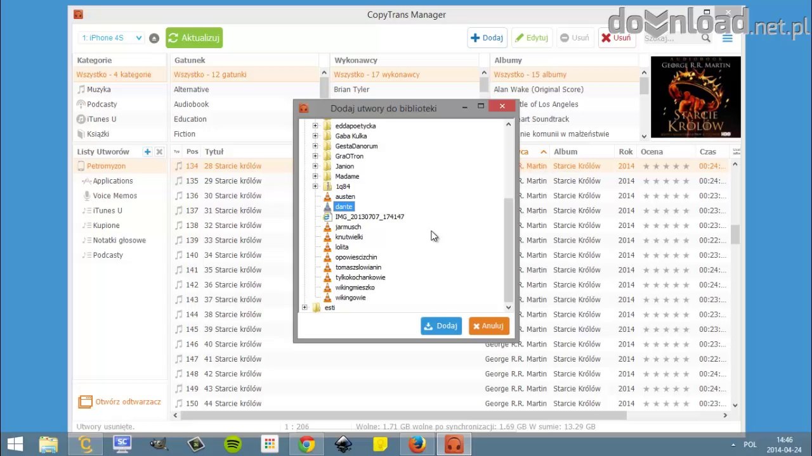
Task: Expand the GraOTron folder
Action: coord(315,156)
